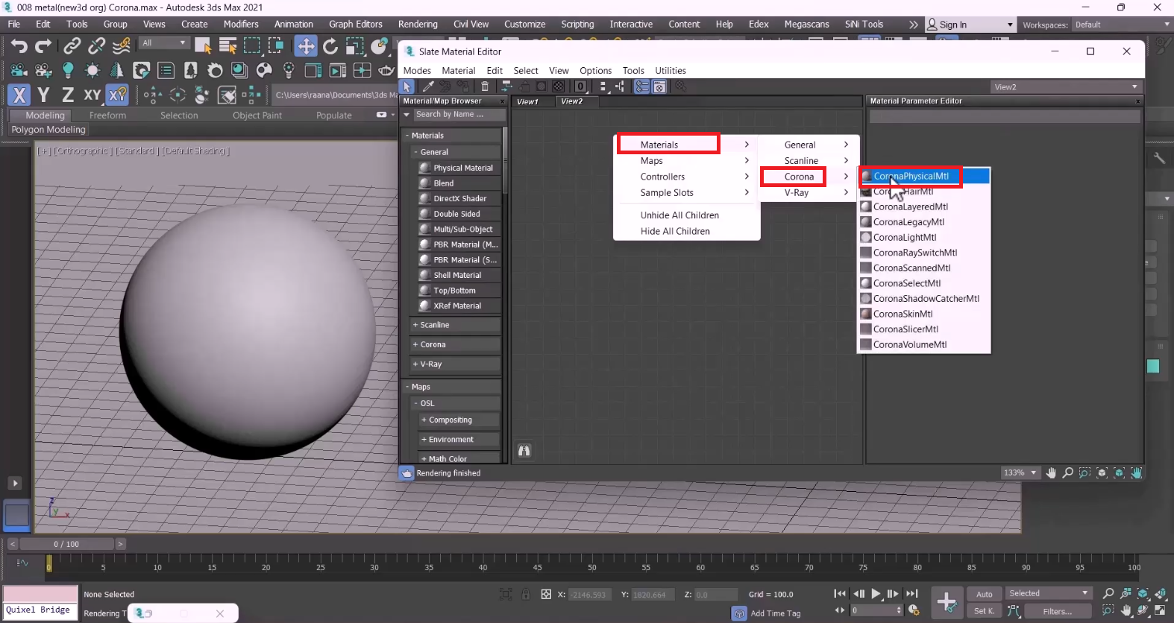Switch to the View1 tab
The image size is (1174, 623).
coord(528,101)
